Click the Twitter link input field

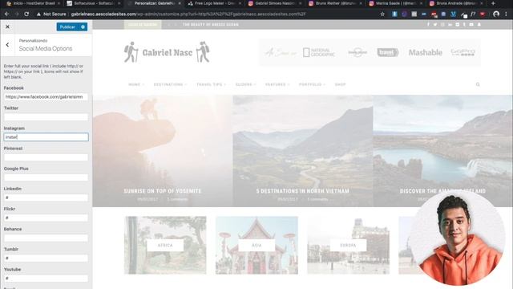[x=46, y=117]
